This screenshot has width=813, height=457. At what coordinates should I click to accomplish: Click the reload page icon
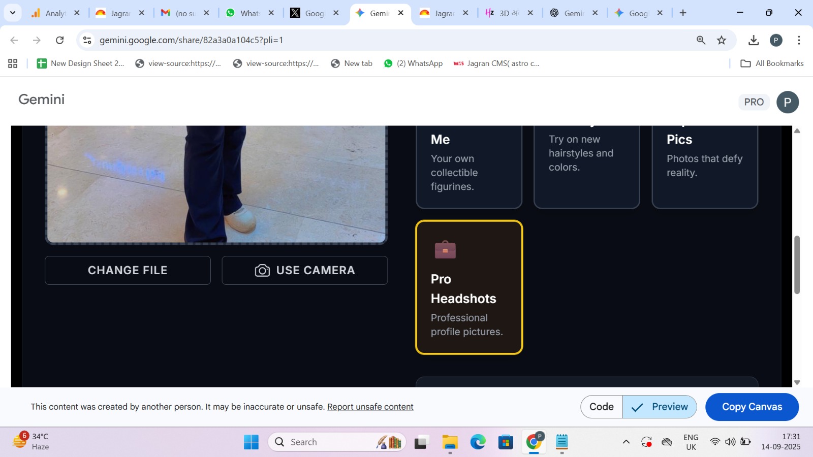pyautogui.click(x=59, y=40)
